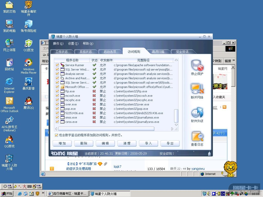Click the 软件升级 software upgrade icon
The image size is (263, 197).
point(197,112)
